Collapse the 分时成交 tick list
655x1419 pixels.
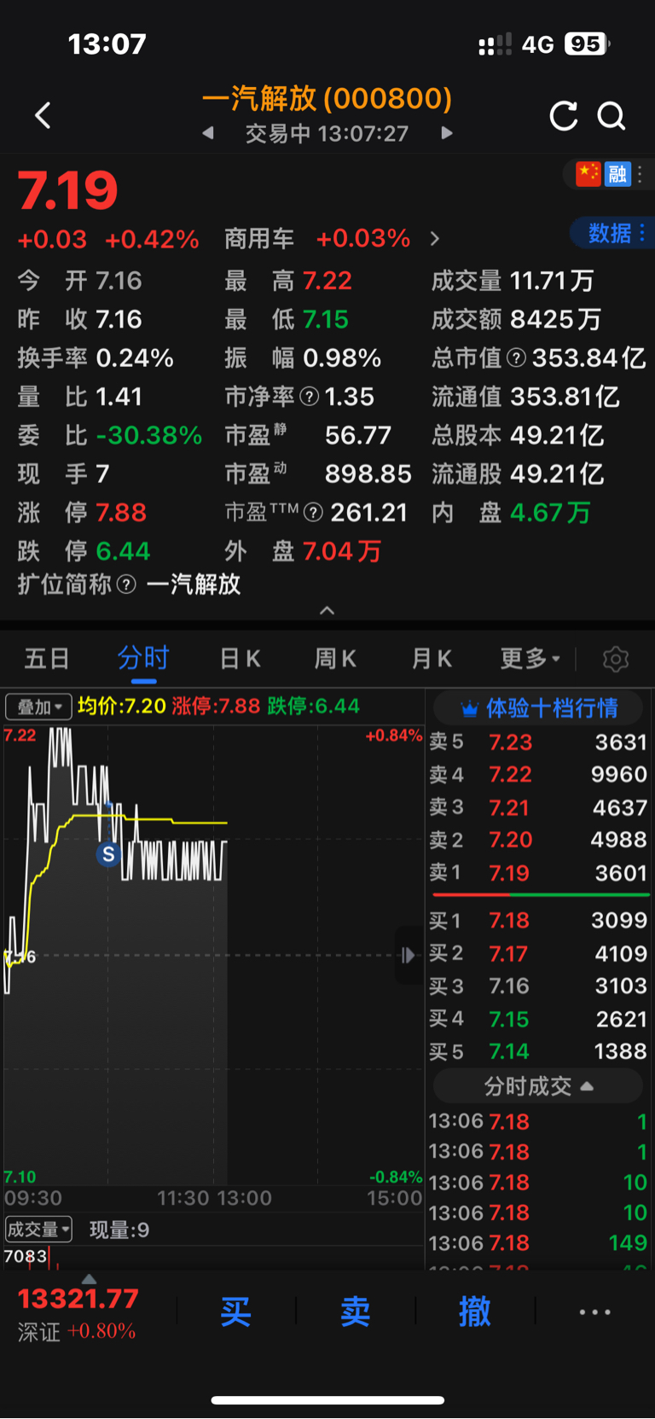[x=538, y=1086]
